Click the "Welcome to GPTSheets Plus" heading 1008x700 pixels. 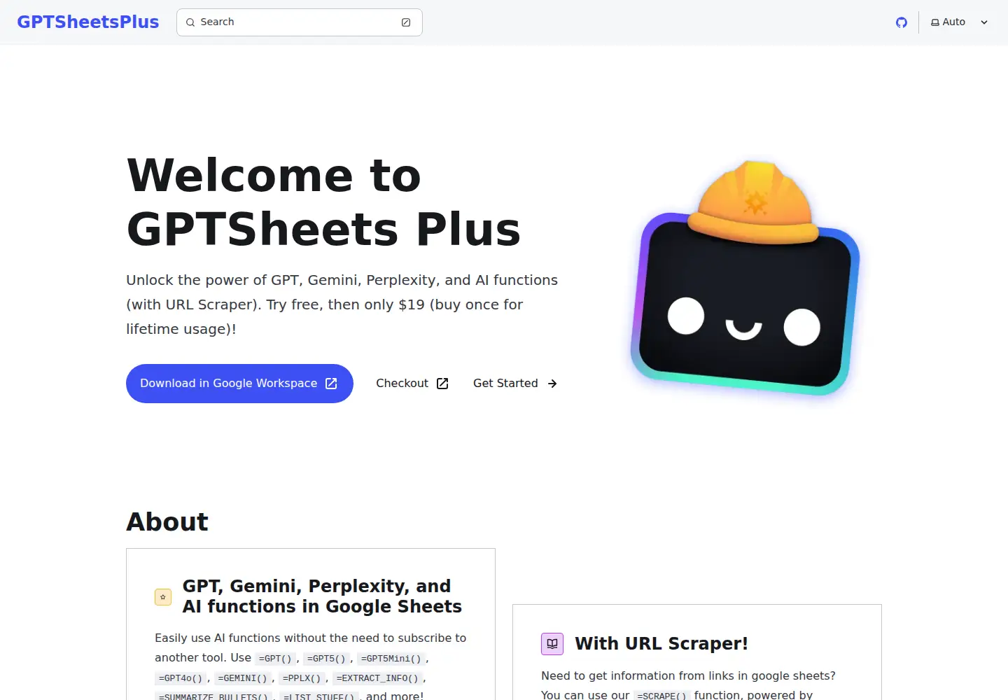(x=324, y=202)
